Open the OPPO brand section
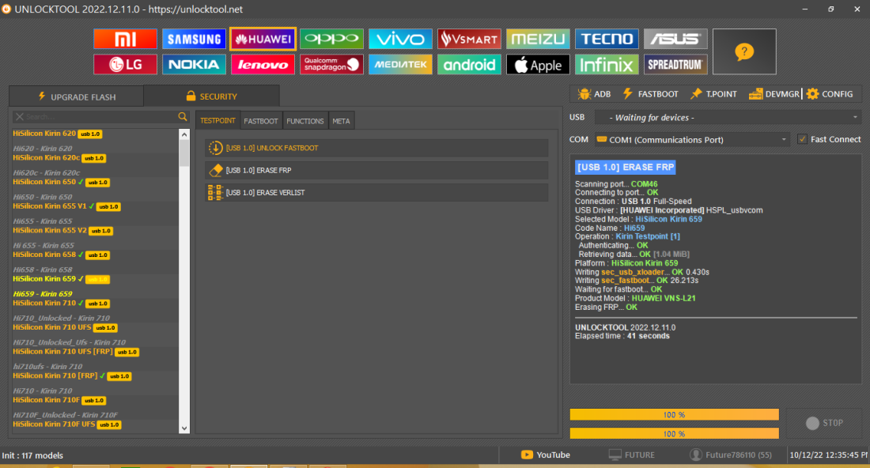The height and width of the screenshot is (468, 870). click(332, 39)
